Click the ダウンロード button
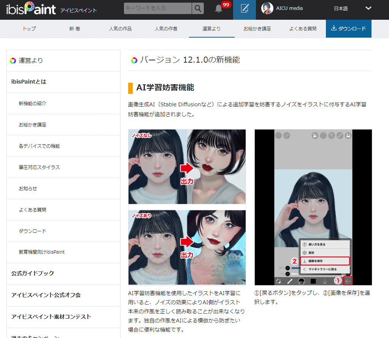The height and width of the screenshot is (338, 389). pos(348,28)
